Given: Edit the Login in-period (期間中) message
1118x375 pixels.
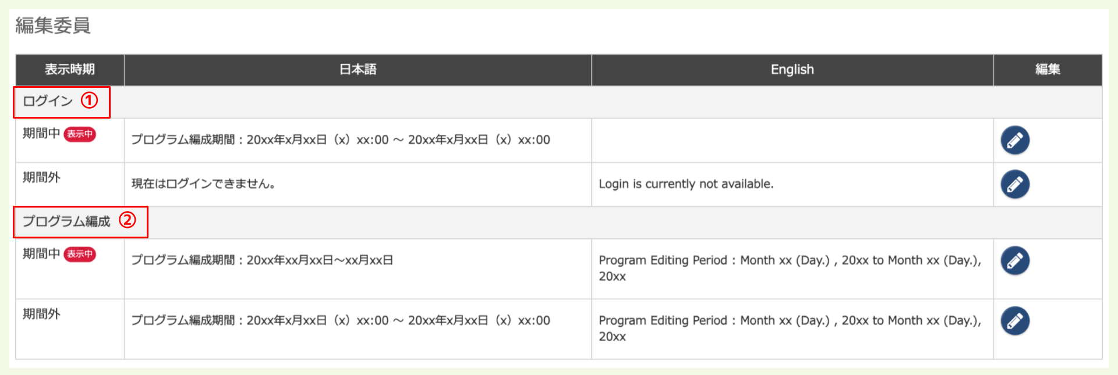Looking at the screenshot, I should click(1015, 140).
